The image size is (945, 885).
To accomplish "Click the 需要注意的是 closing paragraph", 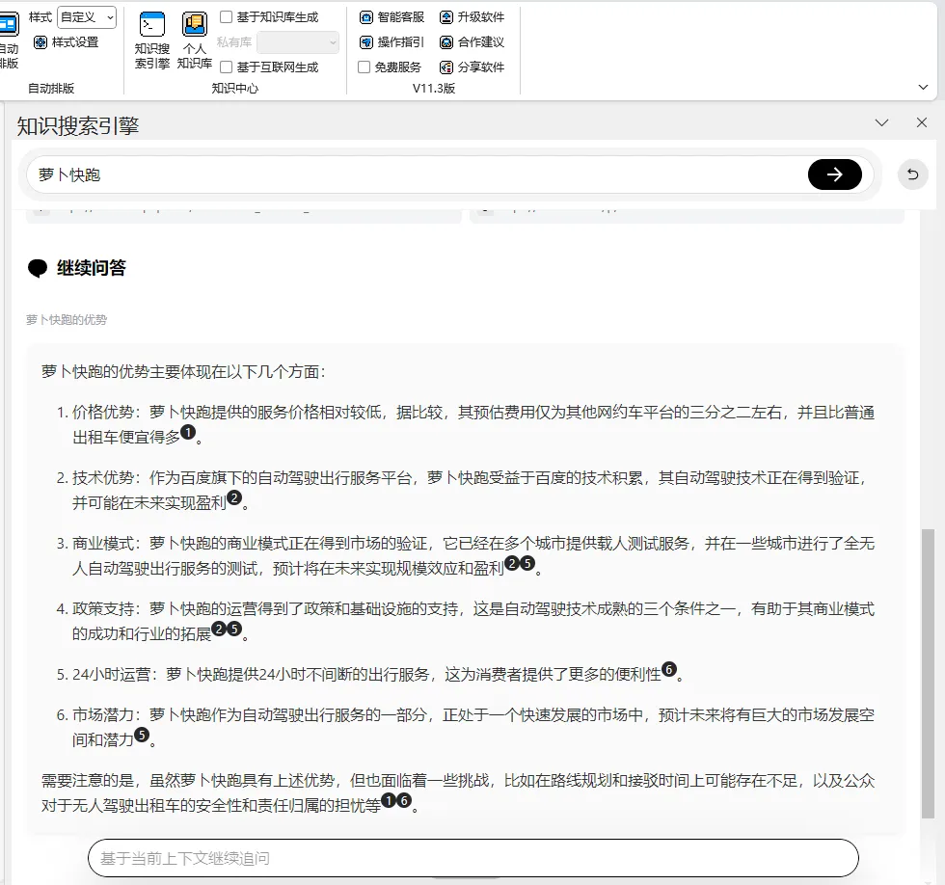I will [458, 792].
